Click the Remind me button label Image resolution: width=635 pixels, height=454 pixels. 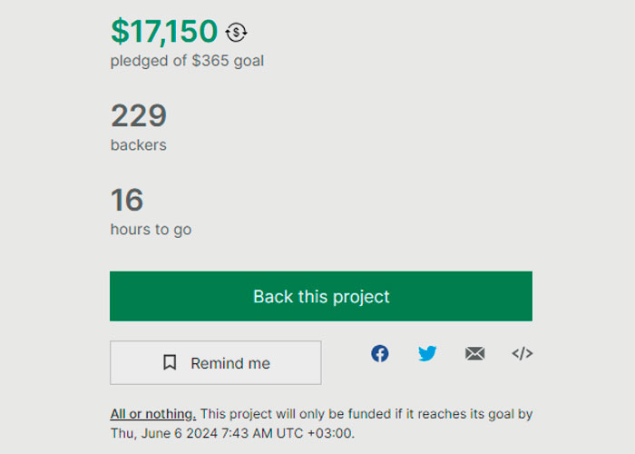click(x=230, y=363)
